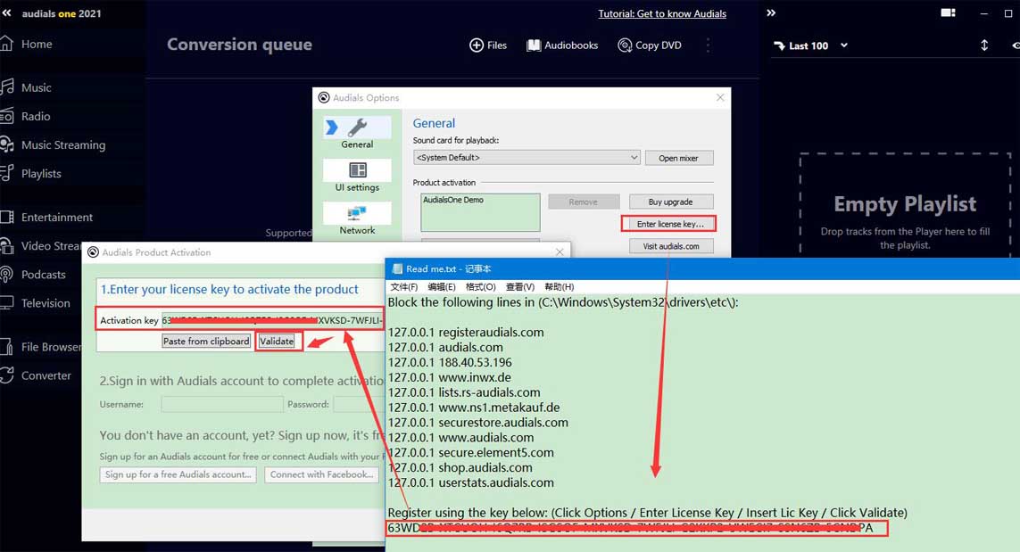Click line 127.0.0.1 188.40.53.196 in Notepad

(450, 362)
